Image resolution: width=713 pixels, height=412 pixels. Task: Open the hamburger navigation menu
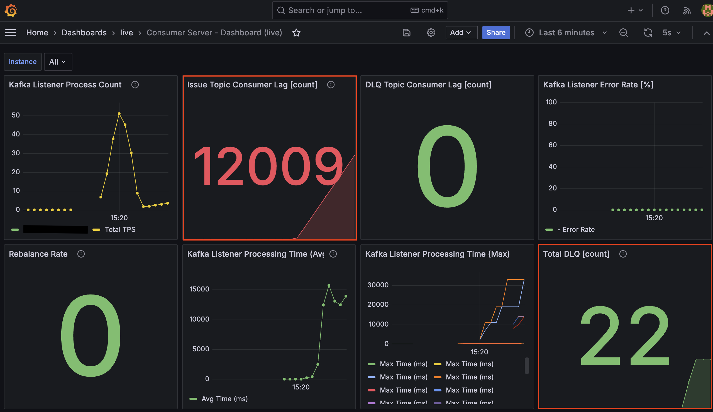coord(11,33)
